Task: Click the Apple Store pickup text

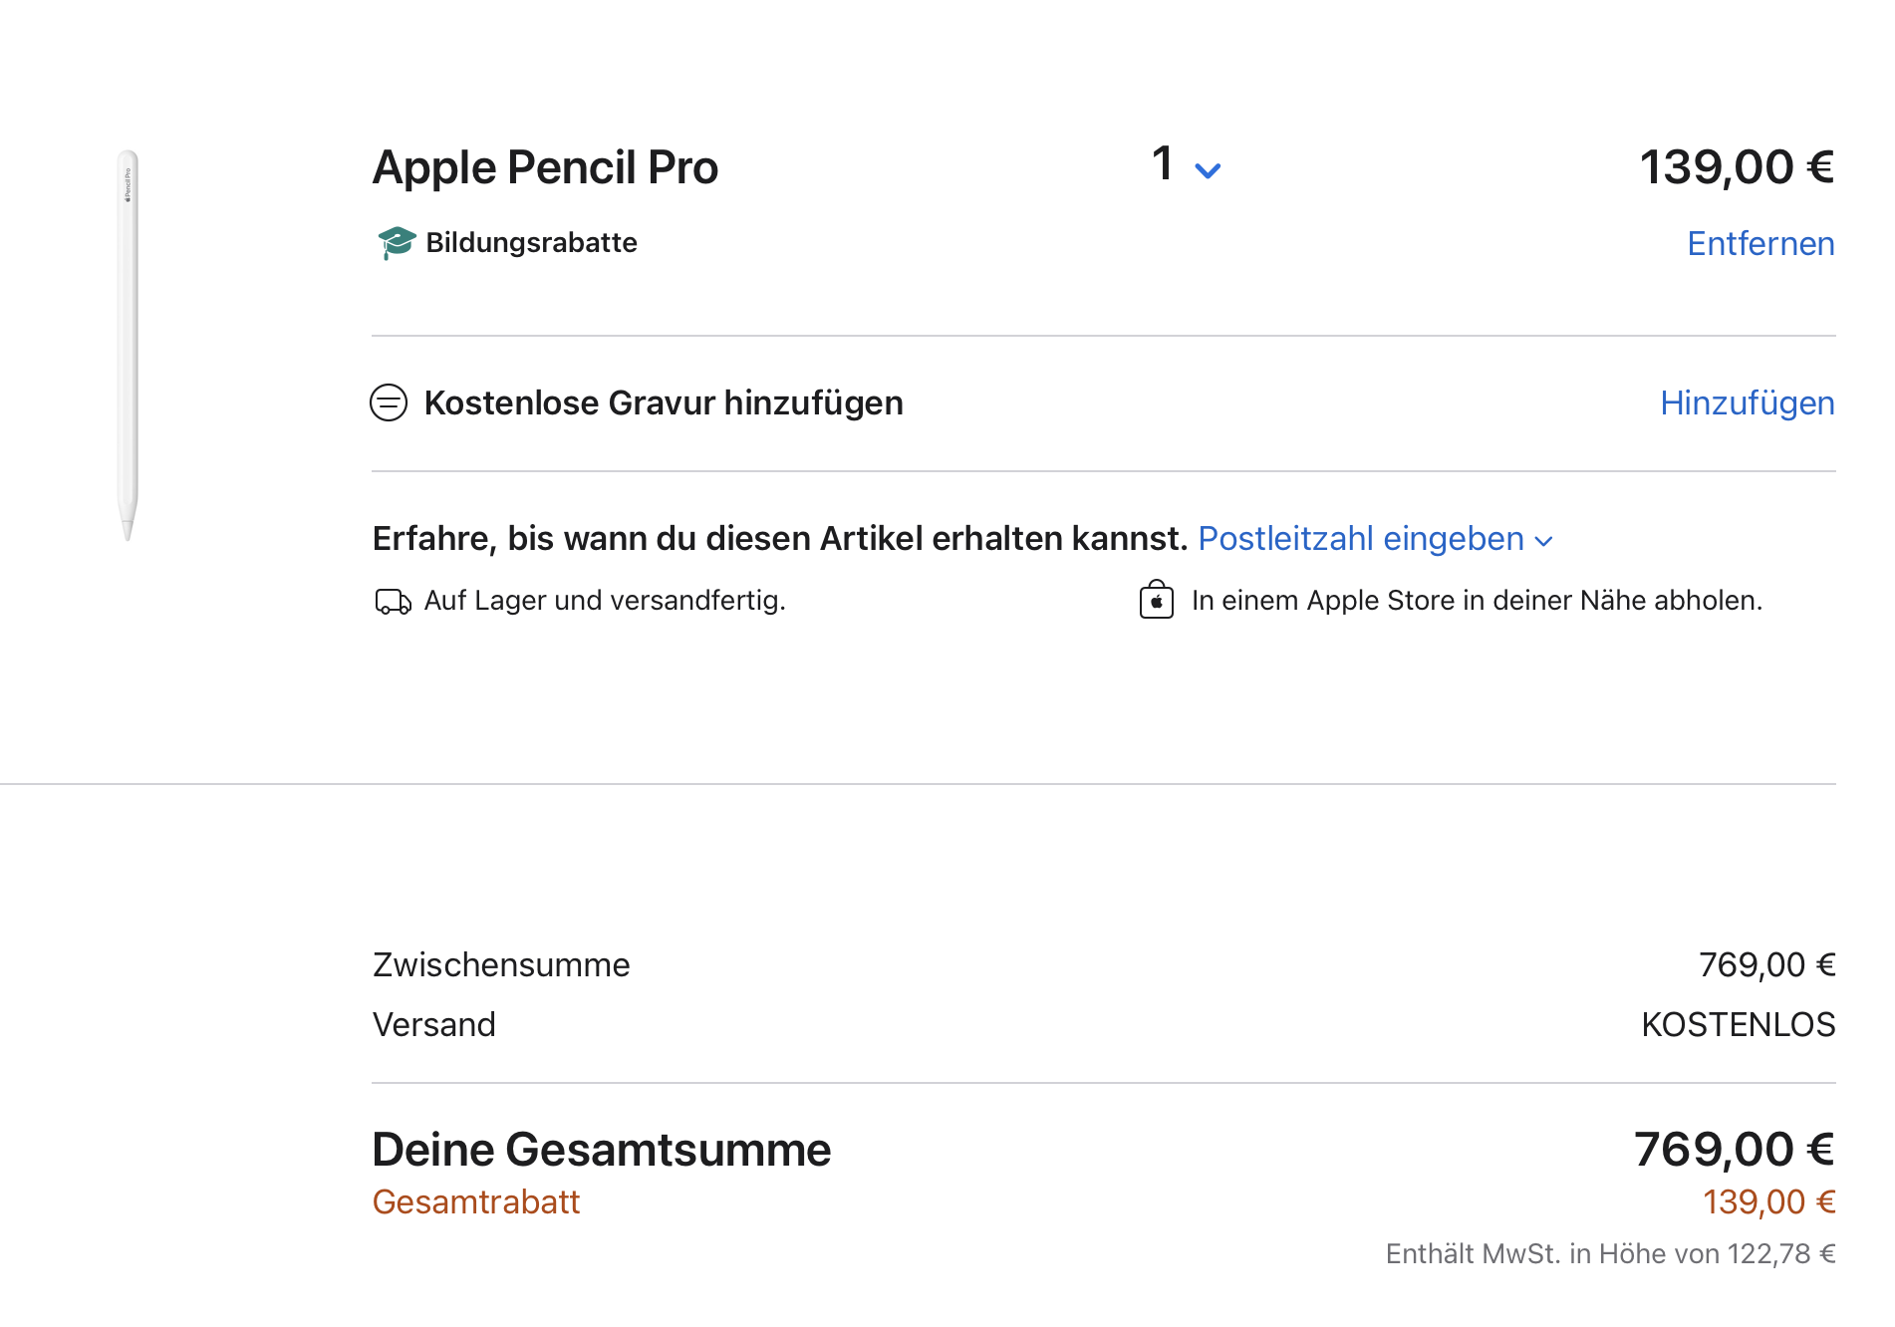Action: pos(1477,601)
